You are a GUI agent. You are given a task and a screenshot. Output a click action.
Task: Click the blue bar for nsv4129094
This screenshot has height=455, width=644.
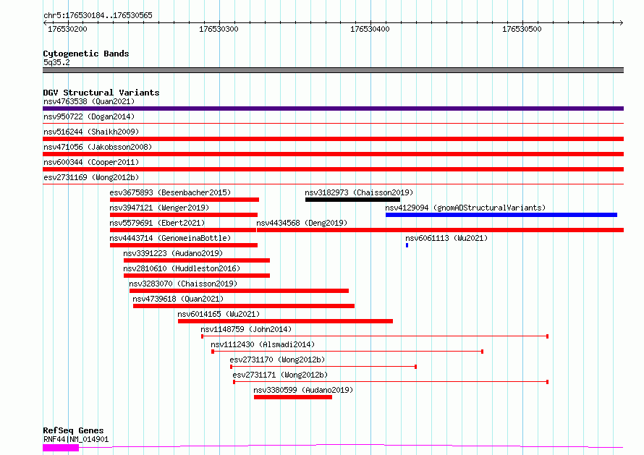pyautogui.click(x=501, y=215)
